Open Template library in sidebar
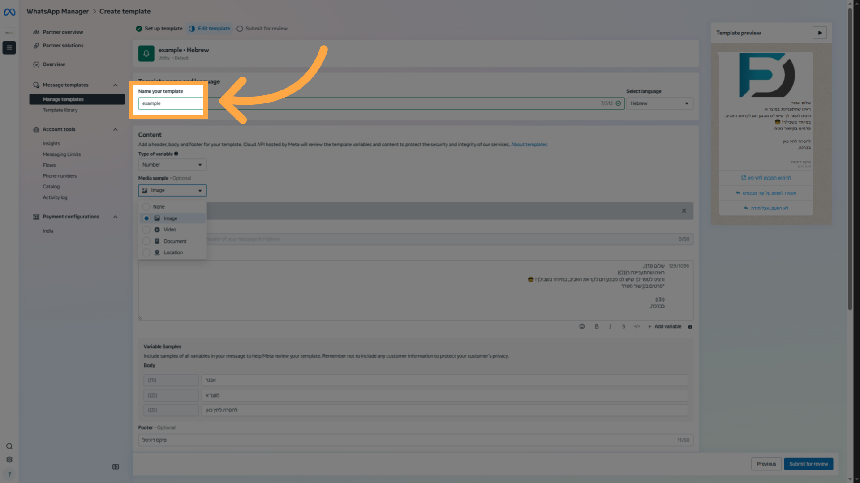The height and width of the screenshot is (483, 860). [60, 110]
